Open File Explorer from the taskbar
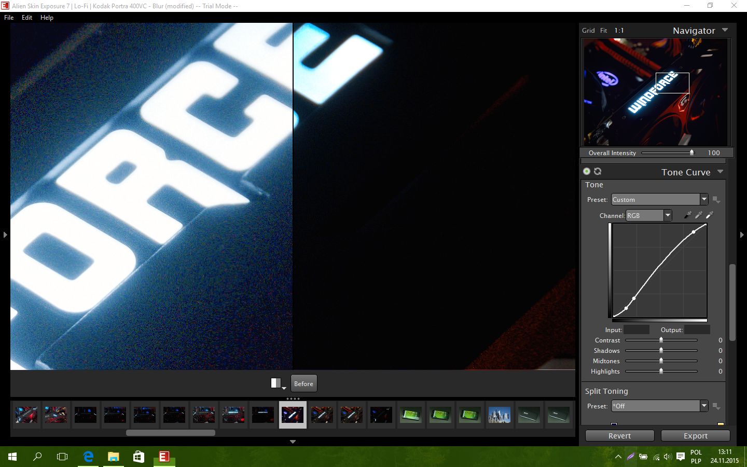Viewport: 747px width, 467px height. pyautogui.click(x=113, y=457)
